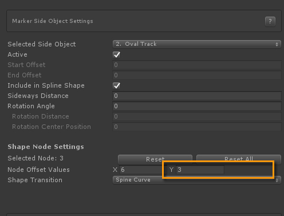Screen dimensions: 284x216
Task: Click the Rotation Center Position field
Action: click(x=197, y=127)
